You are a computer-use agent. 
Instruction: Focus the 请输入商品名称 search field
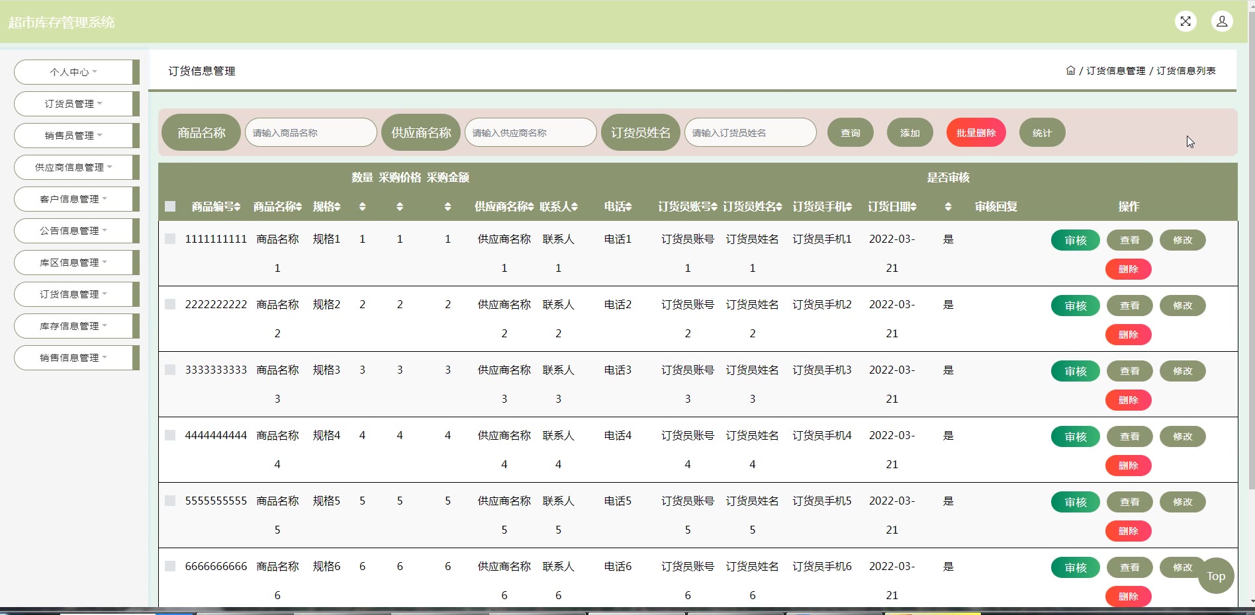(x=310, y=133)
